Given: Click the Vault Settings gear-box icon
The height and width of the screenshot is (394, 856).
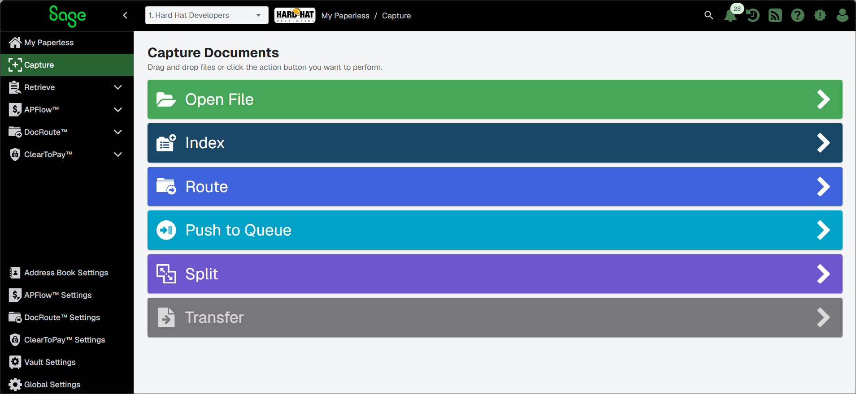Looking at the screenshot, I should coord(15,362).
